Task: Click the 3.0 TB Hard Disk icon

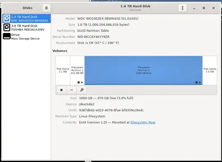Action: pyautogui.click(x=7, y=27)
